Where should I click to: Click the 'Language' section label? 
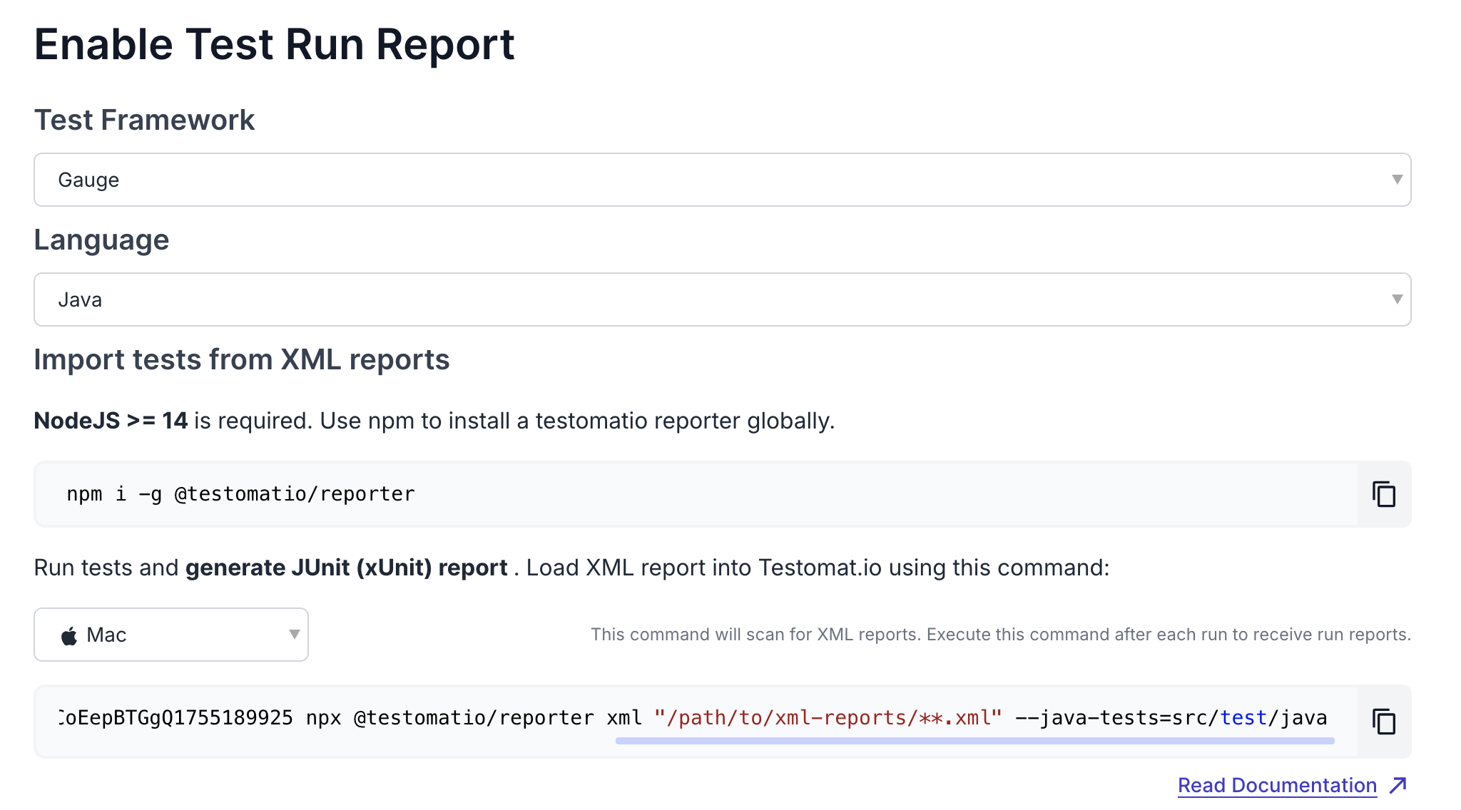pyautogui.click(x=101, y=240)
